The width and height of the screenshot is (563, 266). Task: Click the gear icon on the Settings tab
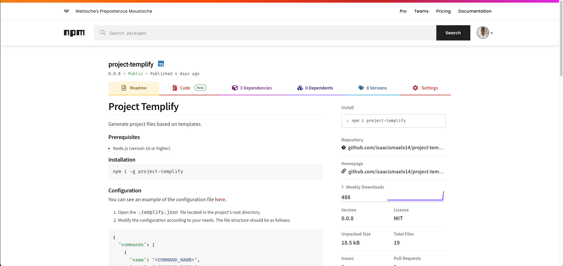[x=415, y=88]
